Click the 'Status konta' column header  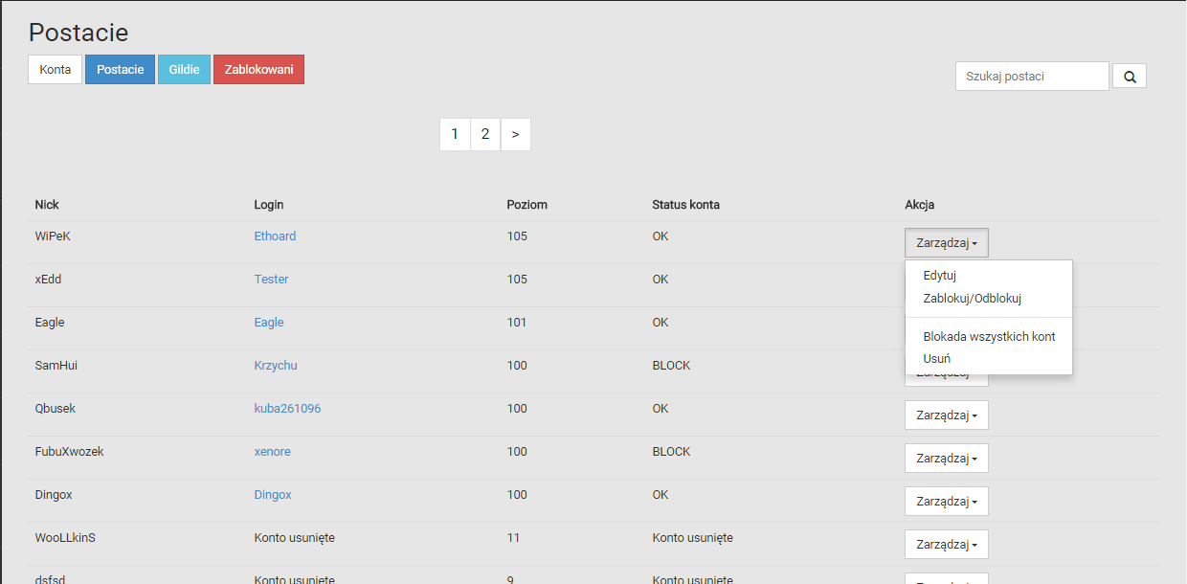point(686,205)
